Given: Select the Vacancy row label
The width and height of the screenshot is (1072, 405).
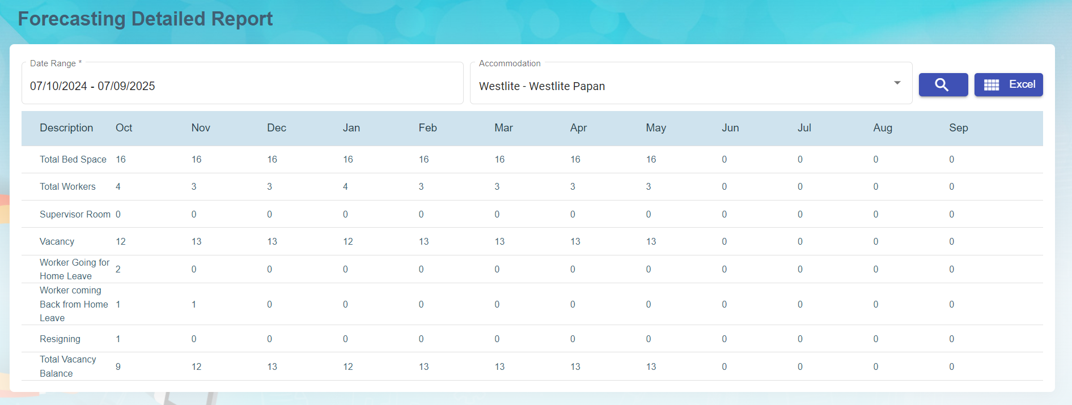Looking at the screenshot, I should pos(57,242).
